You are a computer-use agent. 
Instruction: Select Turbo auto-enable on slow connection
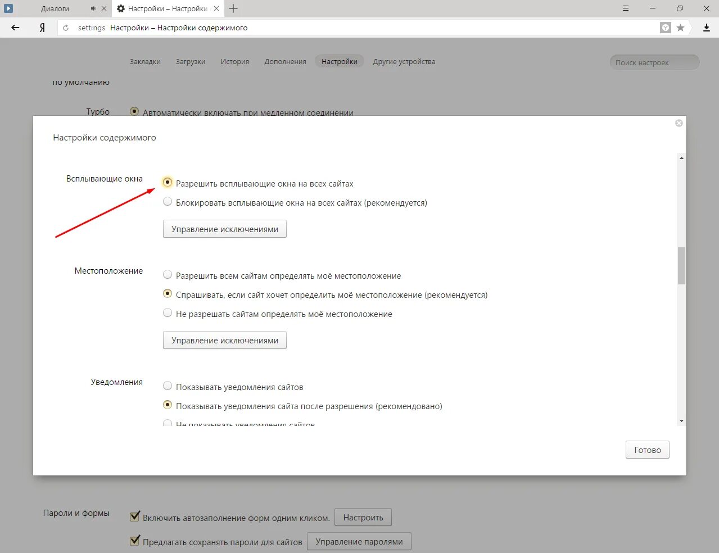(x=134, y=111)
